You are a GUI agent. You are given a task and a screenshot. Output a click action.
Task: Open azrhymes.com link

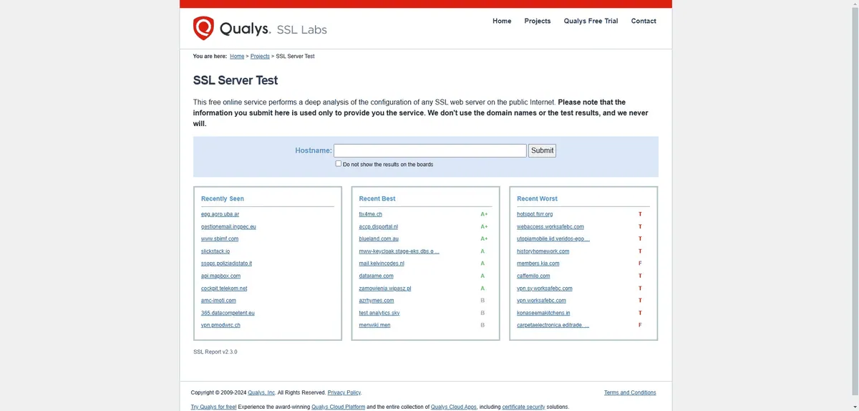point(377,301)
